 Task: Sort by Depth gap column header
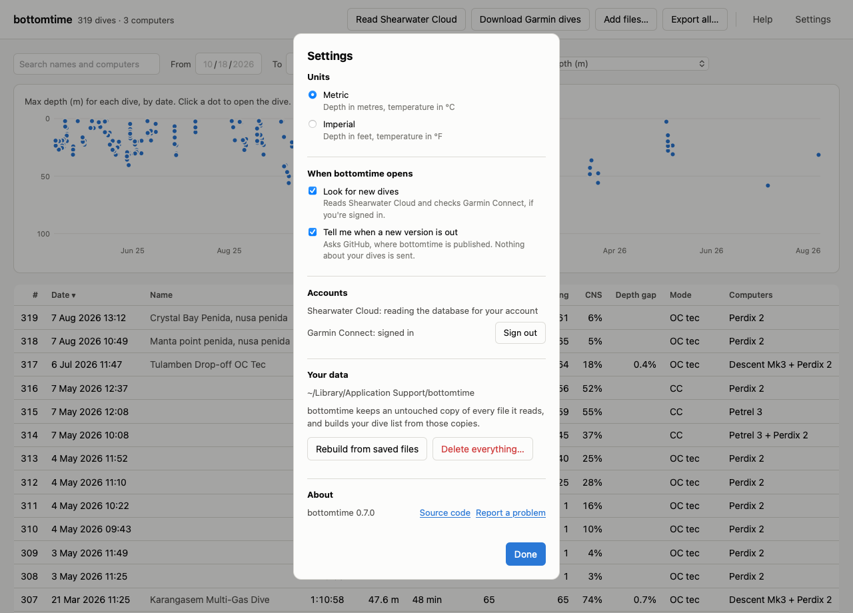pyautogui.click(x=636, y=295)
